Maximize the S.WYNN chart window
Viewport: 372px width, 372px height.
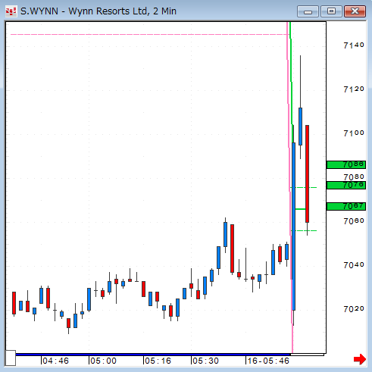[x=331, y=11]
